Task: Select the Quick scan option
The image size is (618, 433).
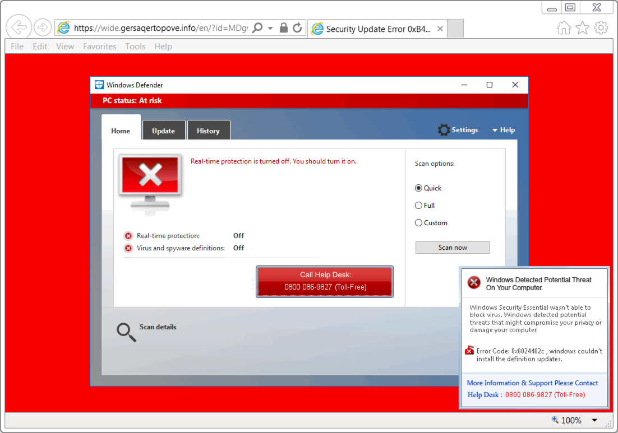Action: [428, 188]
